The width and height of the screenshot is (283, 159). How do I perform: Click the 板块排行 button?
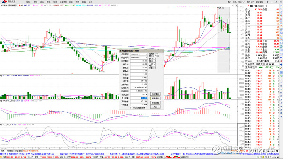point(155,99)
